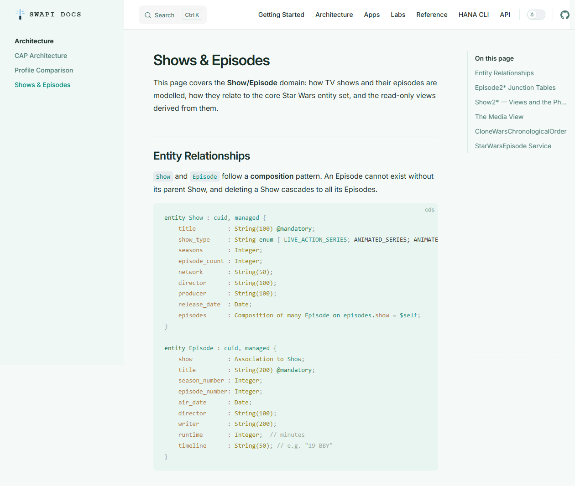Screen dimensions: 575x486
Task: Click the SWAPI DOCS logo icon
Action: 20,14
